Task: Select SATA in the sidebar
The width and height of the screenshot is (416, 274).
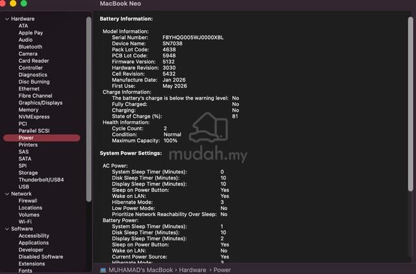Action: 25,159
